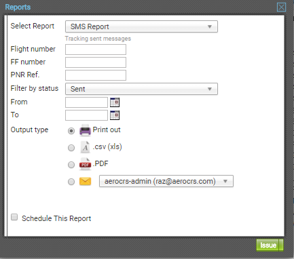Click the Reports dialog title
This screenshot has height=259, width=294.
tap(18, 7)
